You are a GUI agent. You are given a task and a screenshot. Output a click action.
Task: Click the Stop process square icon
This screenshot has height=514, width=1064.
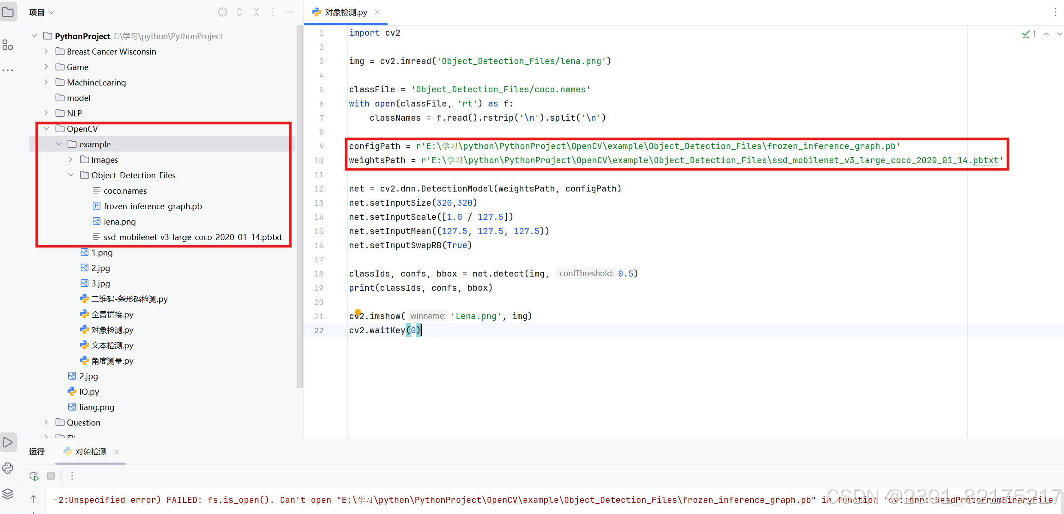point(51,476)
